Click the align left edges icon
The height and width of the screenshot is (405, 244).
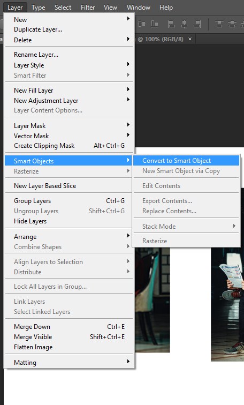(171, 24)
